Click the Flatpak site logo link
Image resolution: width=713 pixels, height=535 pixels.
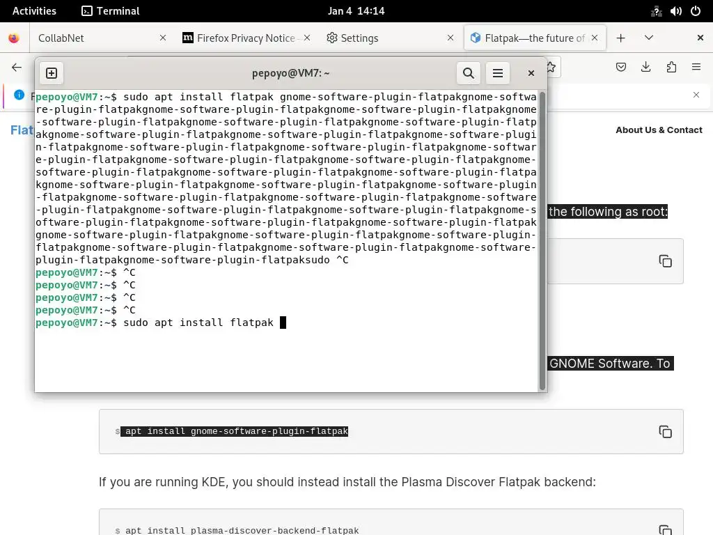22,130
